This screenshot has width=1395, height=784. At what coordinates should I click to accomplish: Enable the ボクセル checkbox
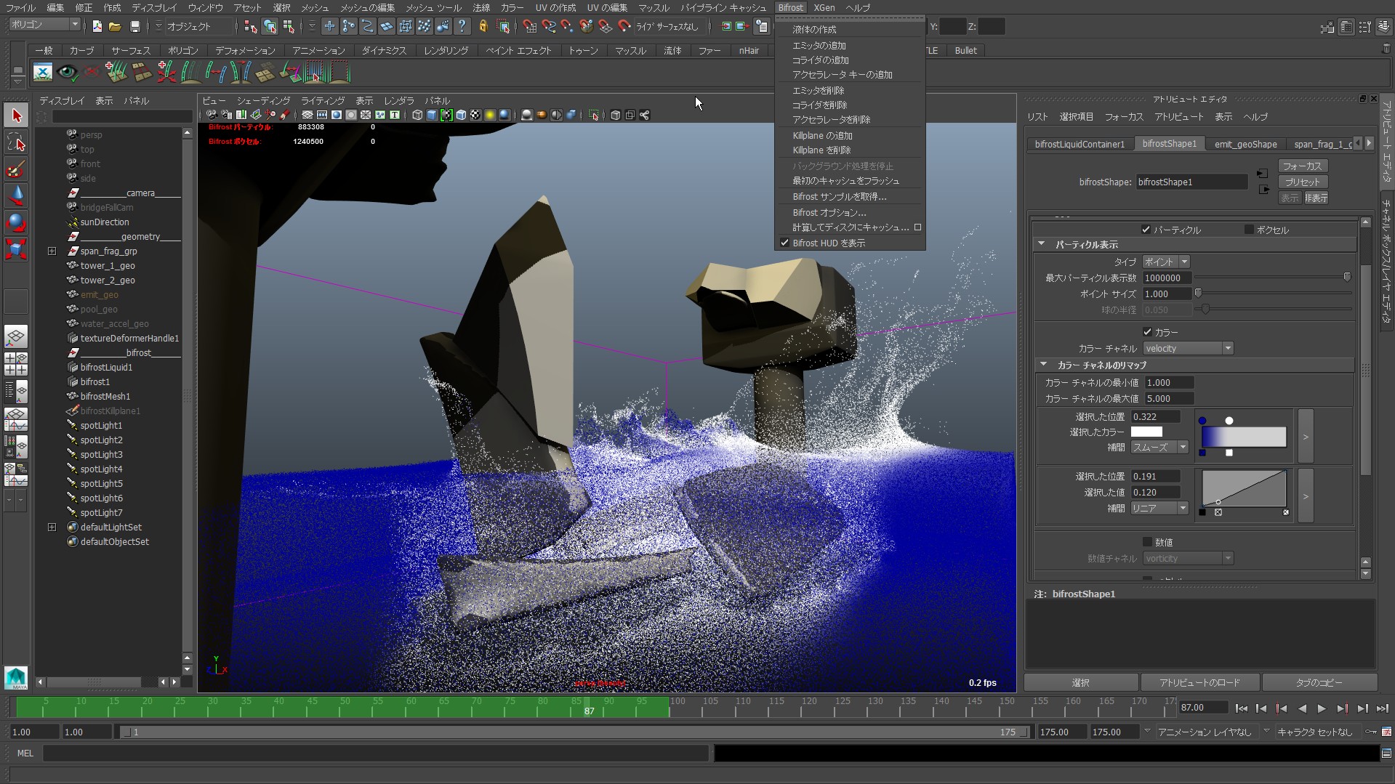point(1249,230)
